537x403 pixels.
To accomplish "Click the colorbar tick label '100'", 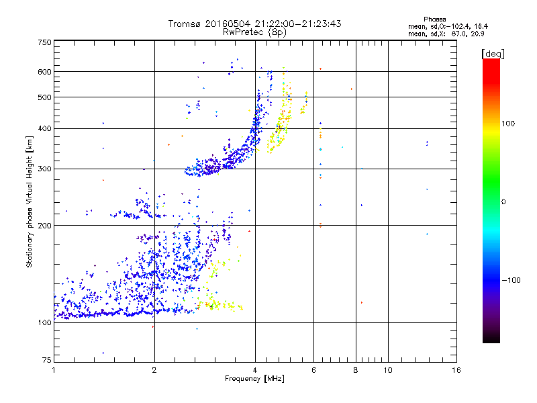I will (508, 124).
